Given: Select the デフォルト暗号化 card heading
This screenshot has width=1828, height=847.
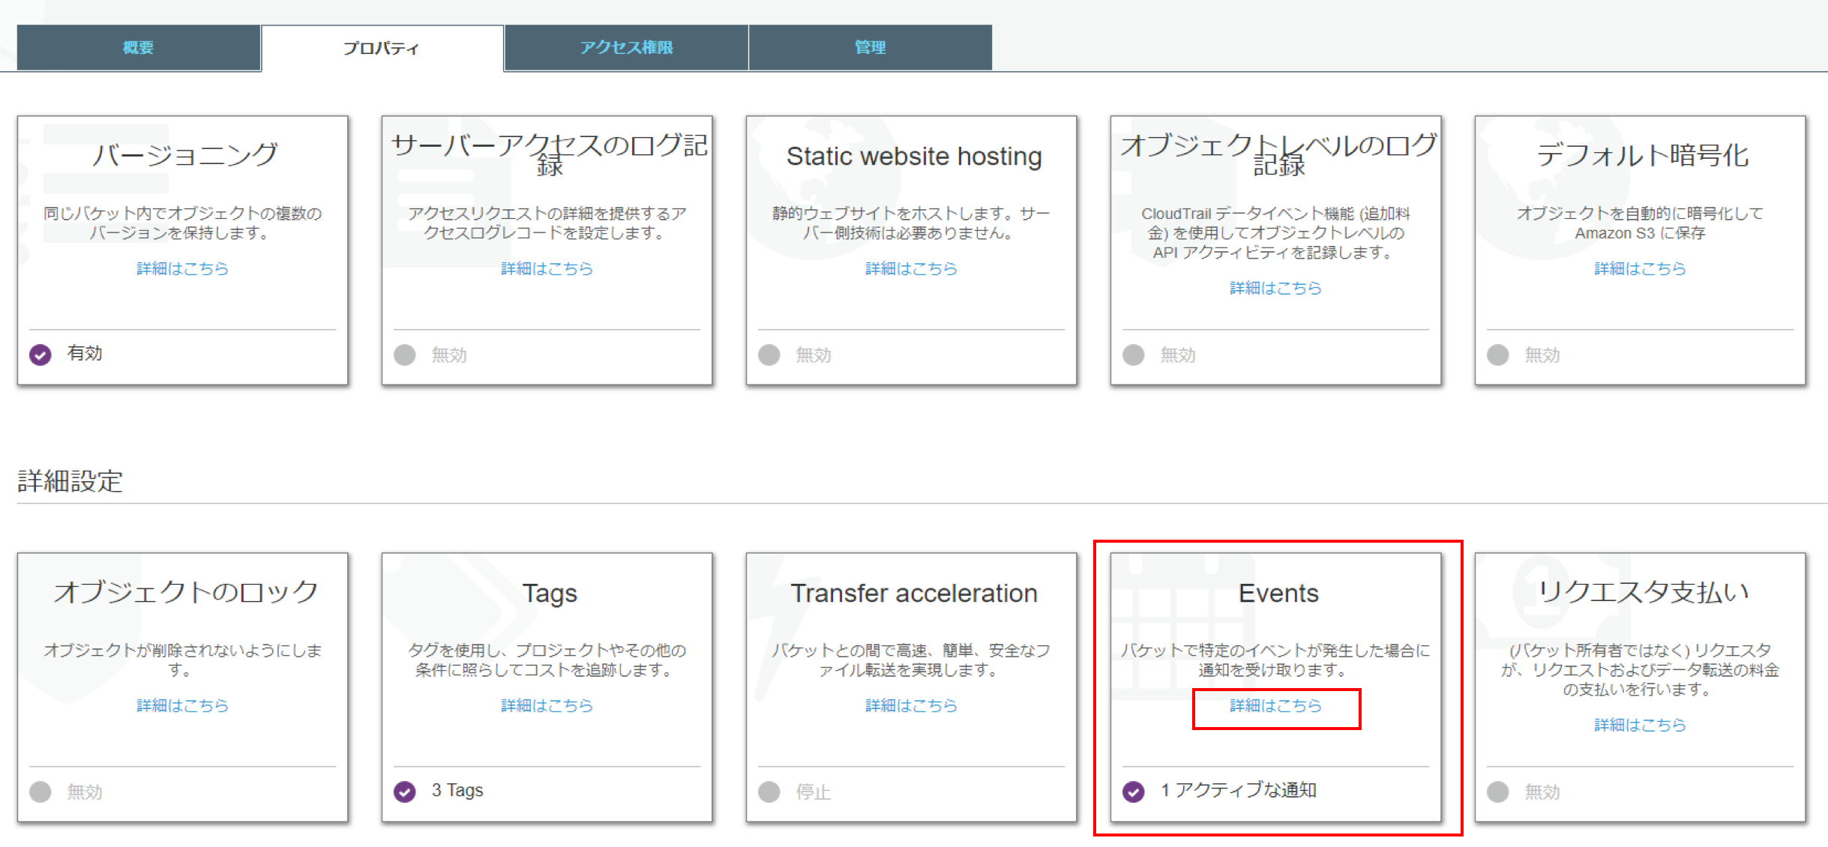Looking at the screenshot, I should click(x=1642, y=155).
